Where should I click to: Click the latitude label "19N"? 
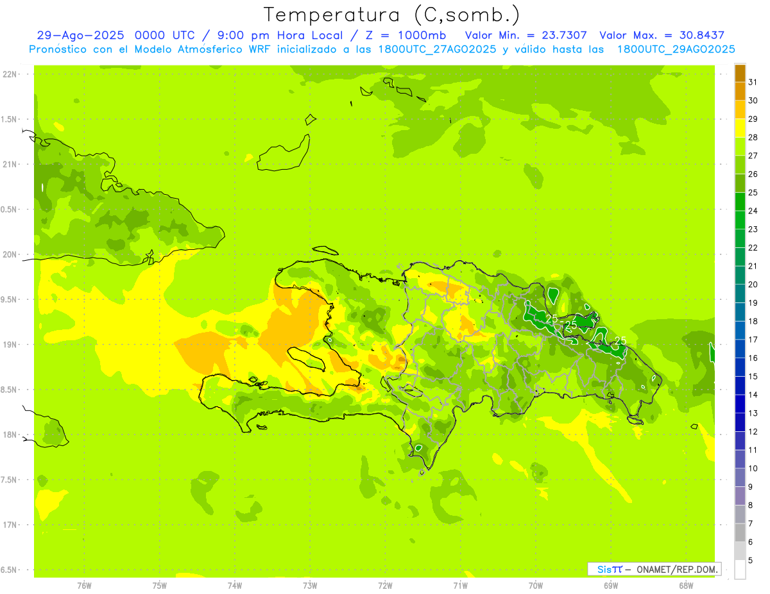coord(10,345)
